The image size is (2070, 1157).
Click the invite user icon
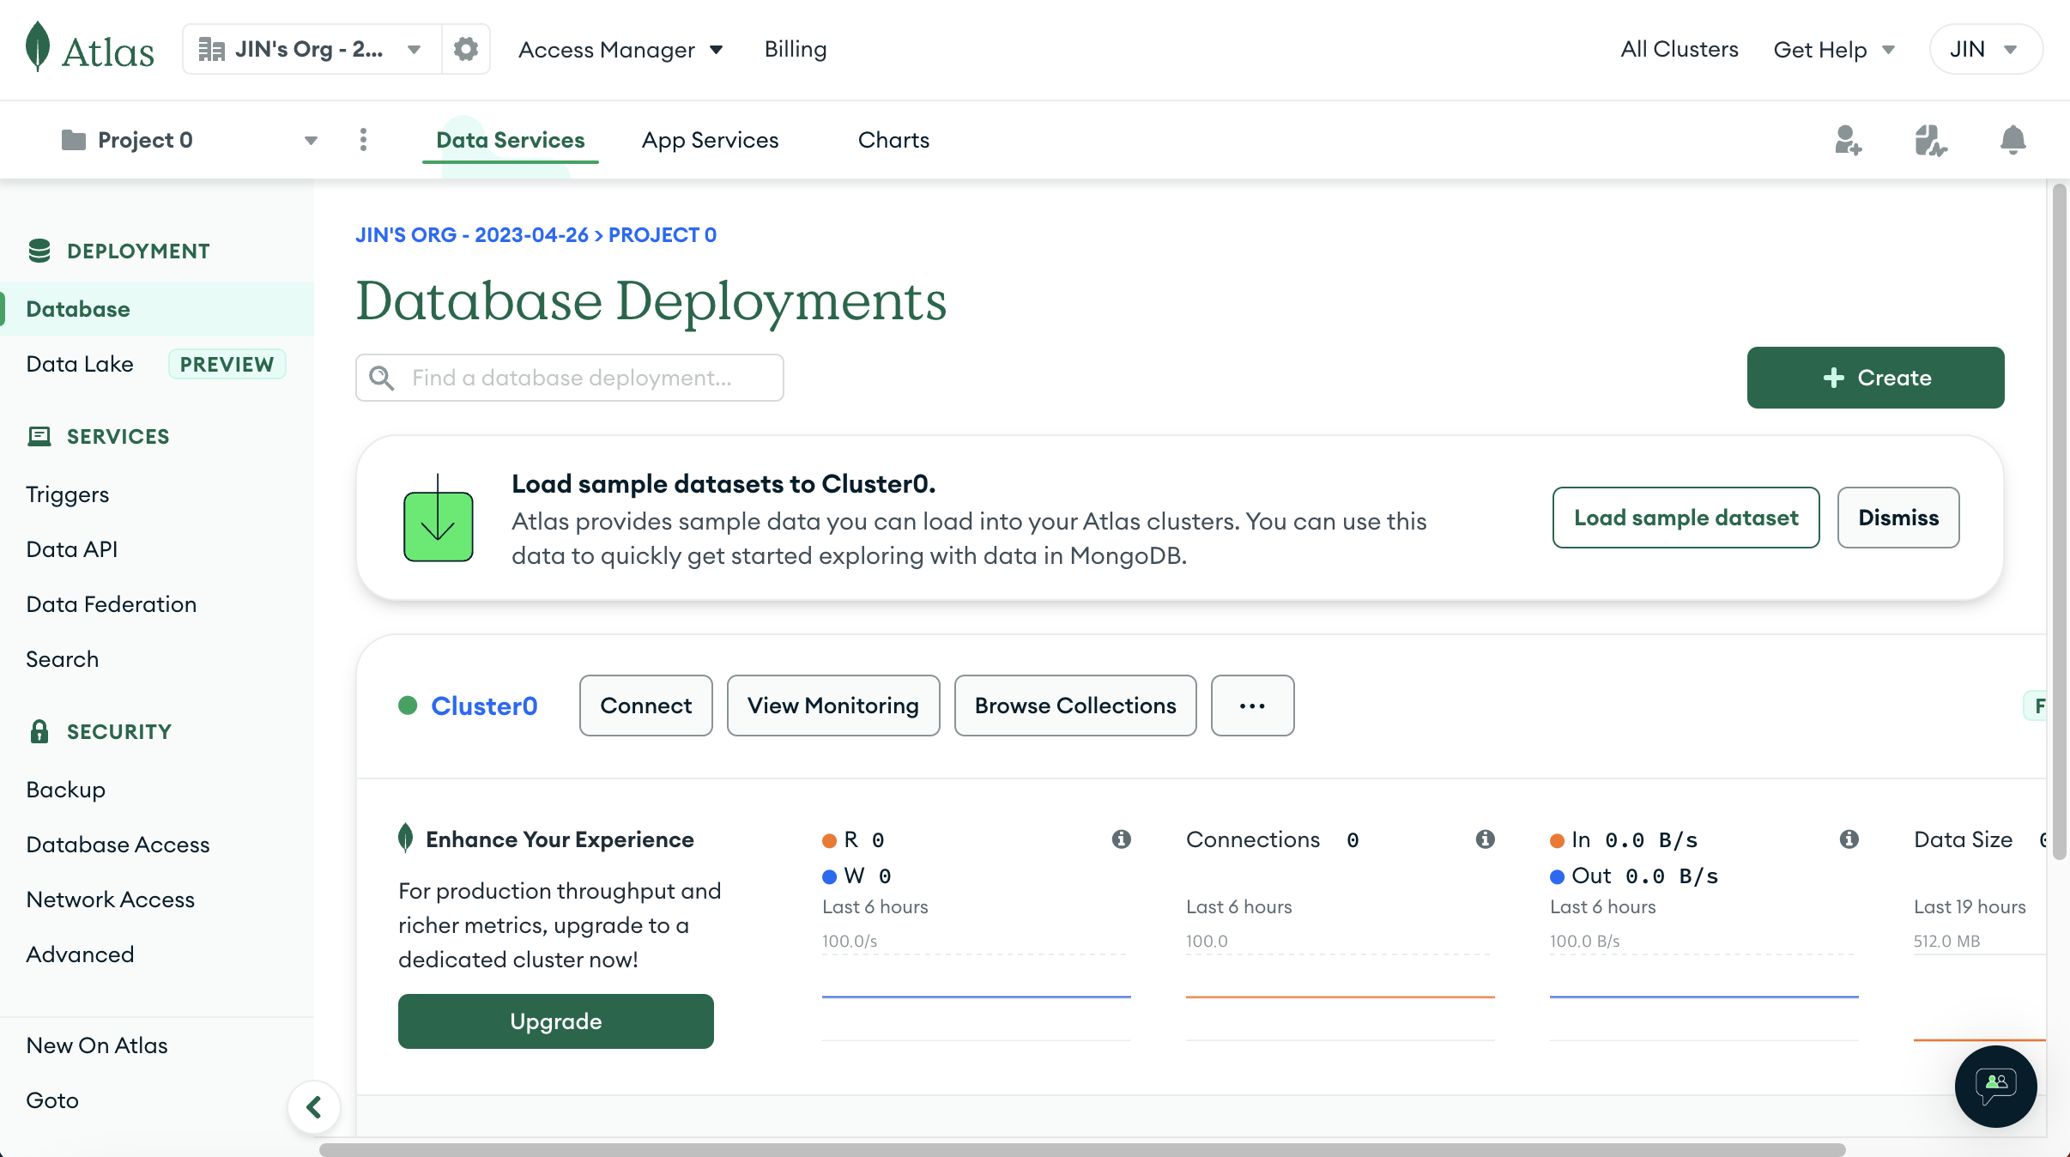[x=1848, y=140]
